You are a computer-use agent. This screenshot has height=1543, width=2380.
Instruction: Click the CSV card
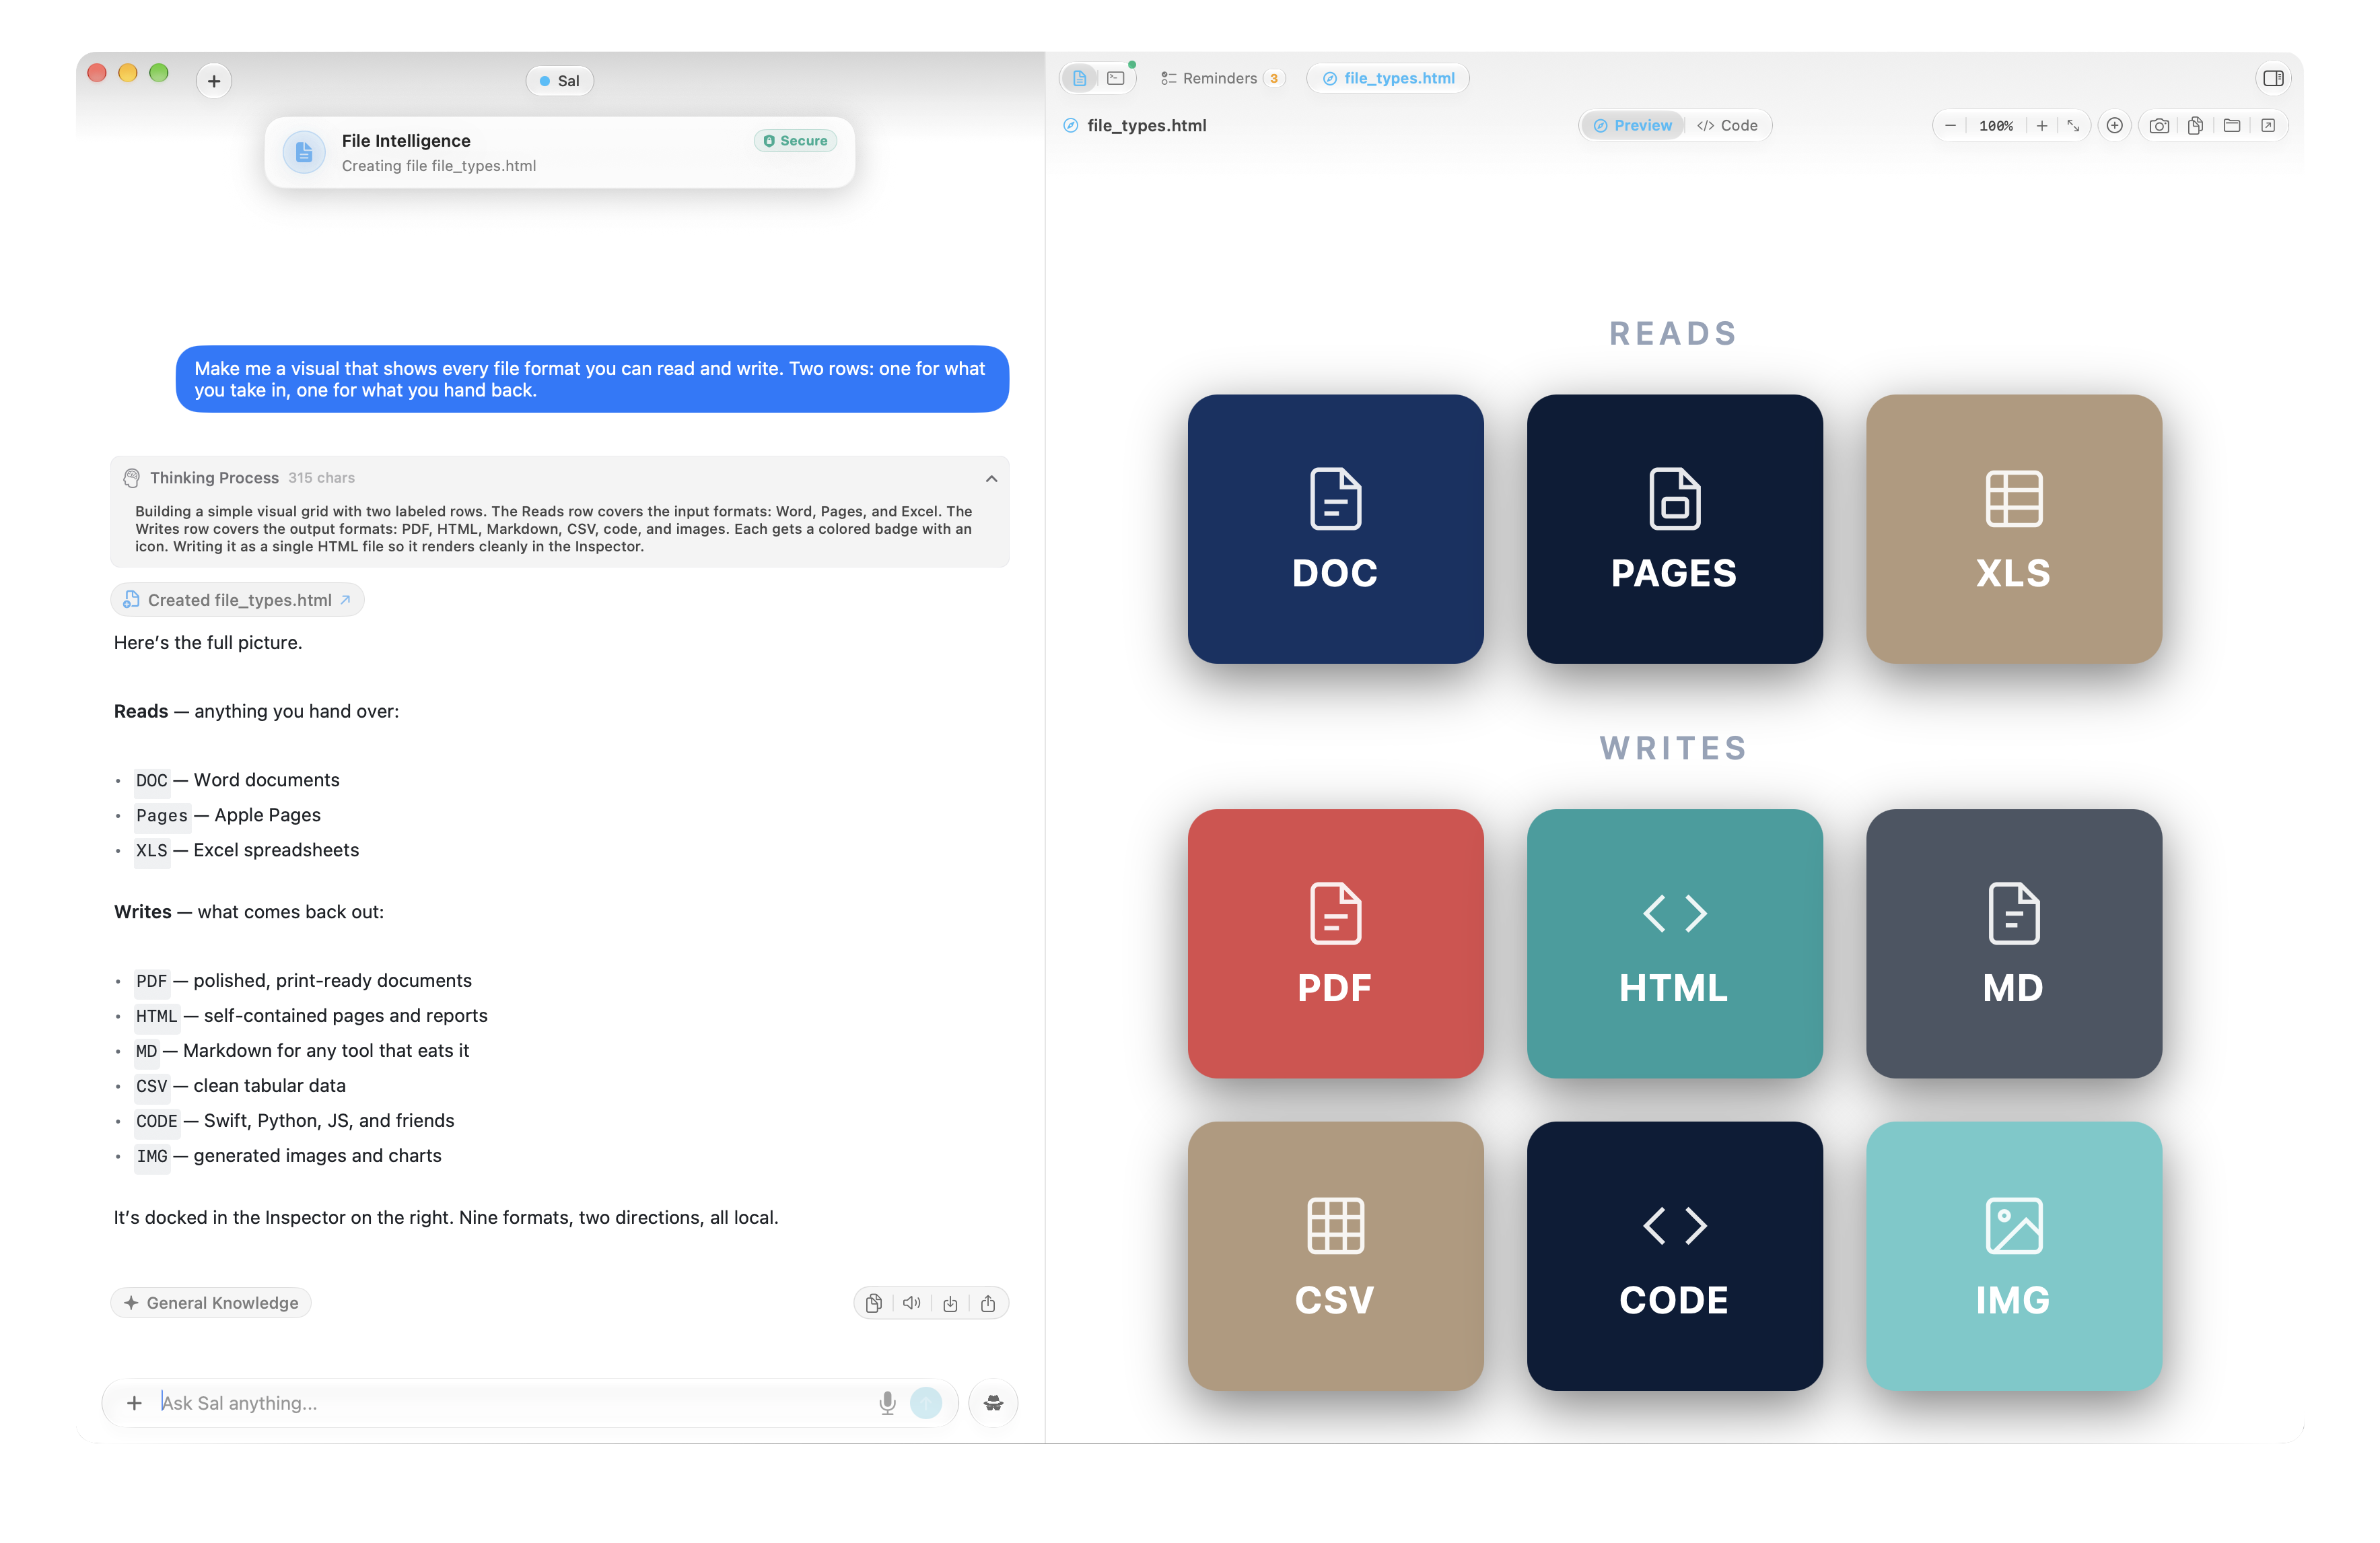pos(1335,1256)
